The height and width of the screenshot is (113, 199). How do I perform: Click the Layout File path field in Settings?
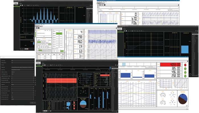click(x=22, y=70)
